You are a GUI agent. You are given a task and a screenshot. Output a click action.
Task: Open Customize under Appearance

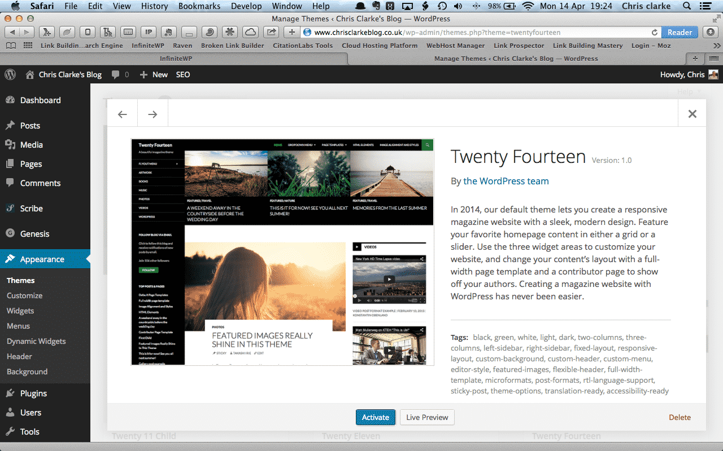24,295
